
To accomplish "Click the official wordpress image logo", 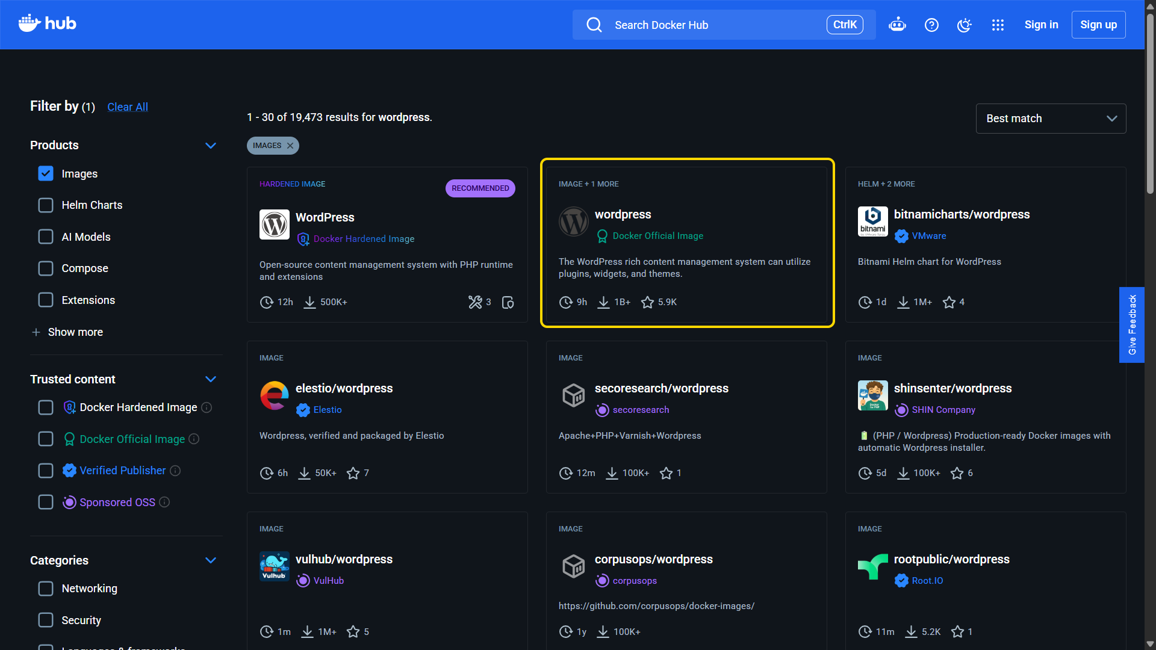I will (574, 221).
